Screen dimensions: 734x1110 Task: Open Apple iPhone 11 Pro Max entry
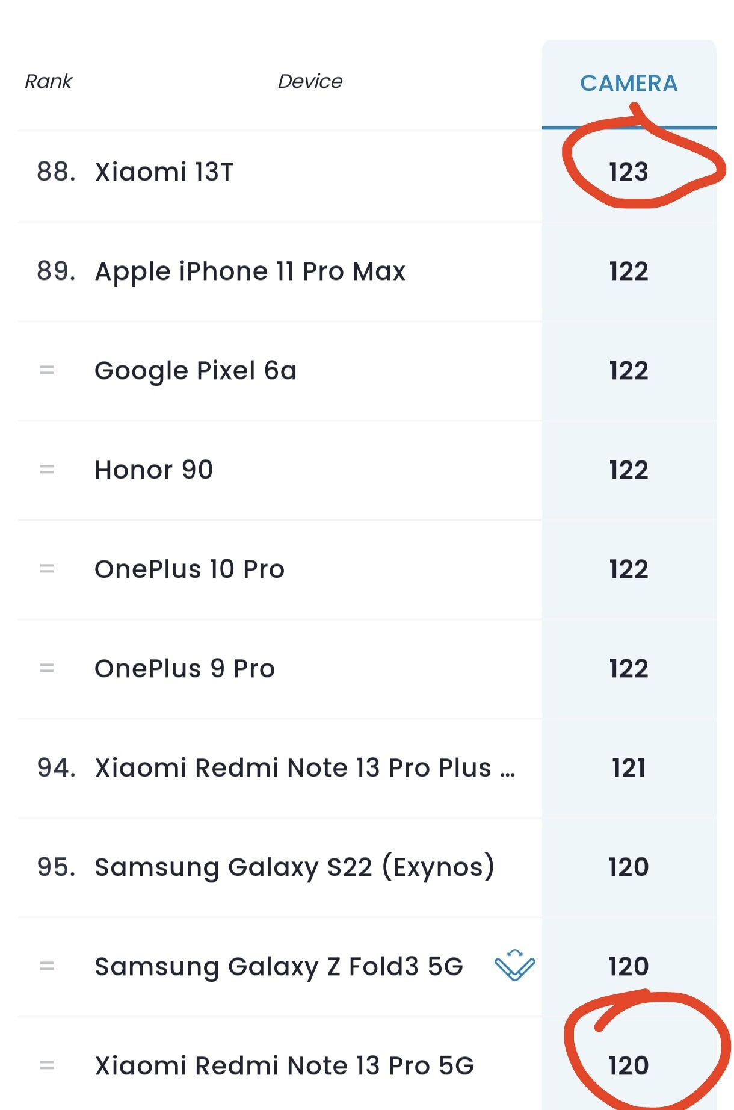(250, 271)
